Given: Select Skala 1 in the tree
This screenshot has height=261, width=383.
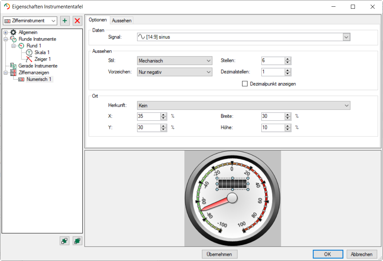Looking at the screenshot, I should (42, 52).
